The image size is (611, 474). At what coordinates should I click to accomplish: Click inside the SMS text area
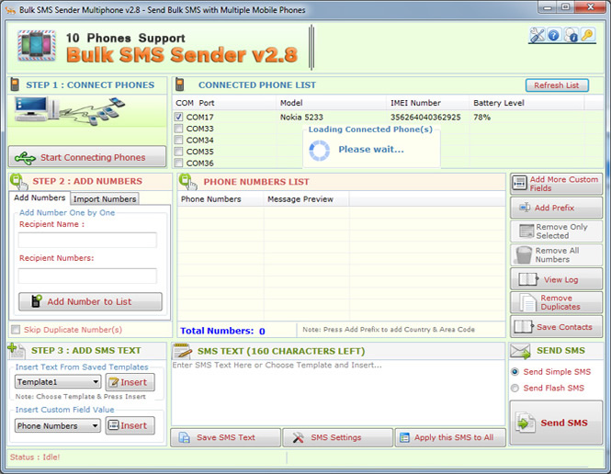point(338,392)
